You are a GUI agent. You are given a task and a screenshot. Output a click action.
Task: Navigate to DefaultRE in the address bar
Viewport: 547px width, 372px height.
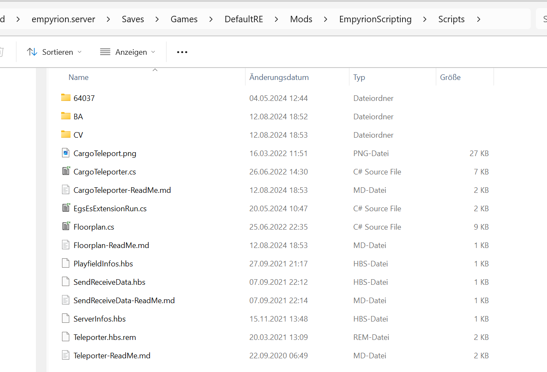(x=244, y=19)
